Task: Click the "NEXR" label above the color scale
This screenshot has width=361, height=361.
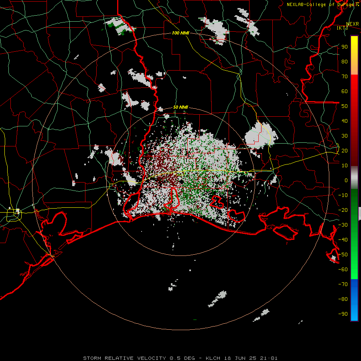Action: (352, 24)
